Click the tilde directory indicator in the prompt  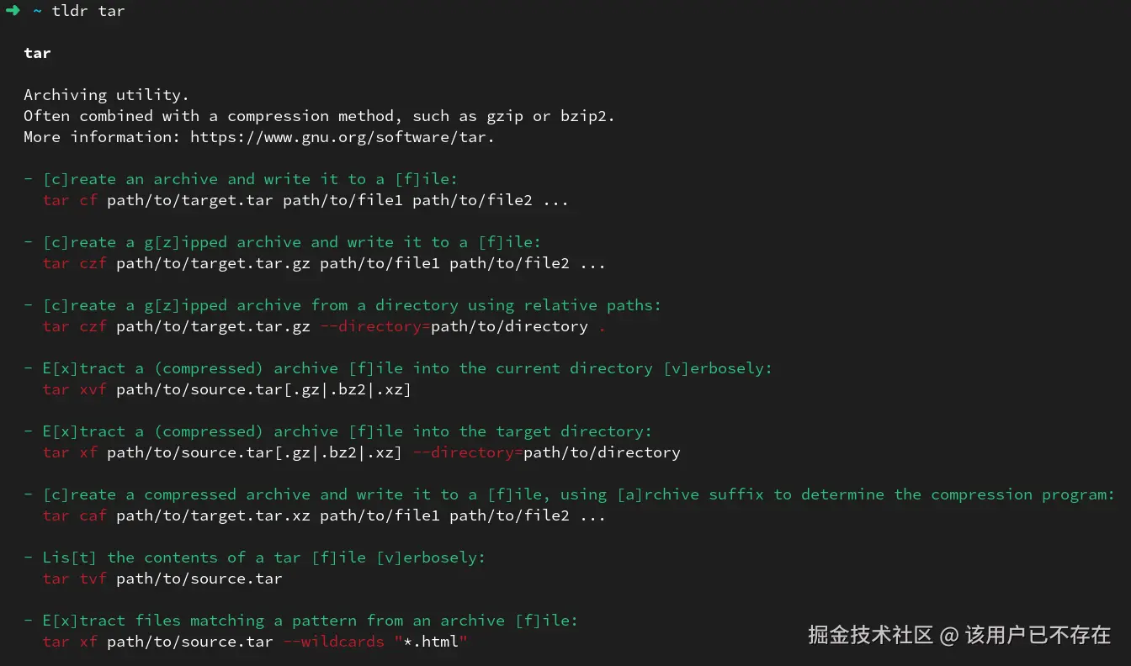pyautogui.click(x=38, y=11)
